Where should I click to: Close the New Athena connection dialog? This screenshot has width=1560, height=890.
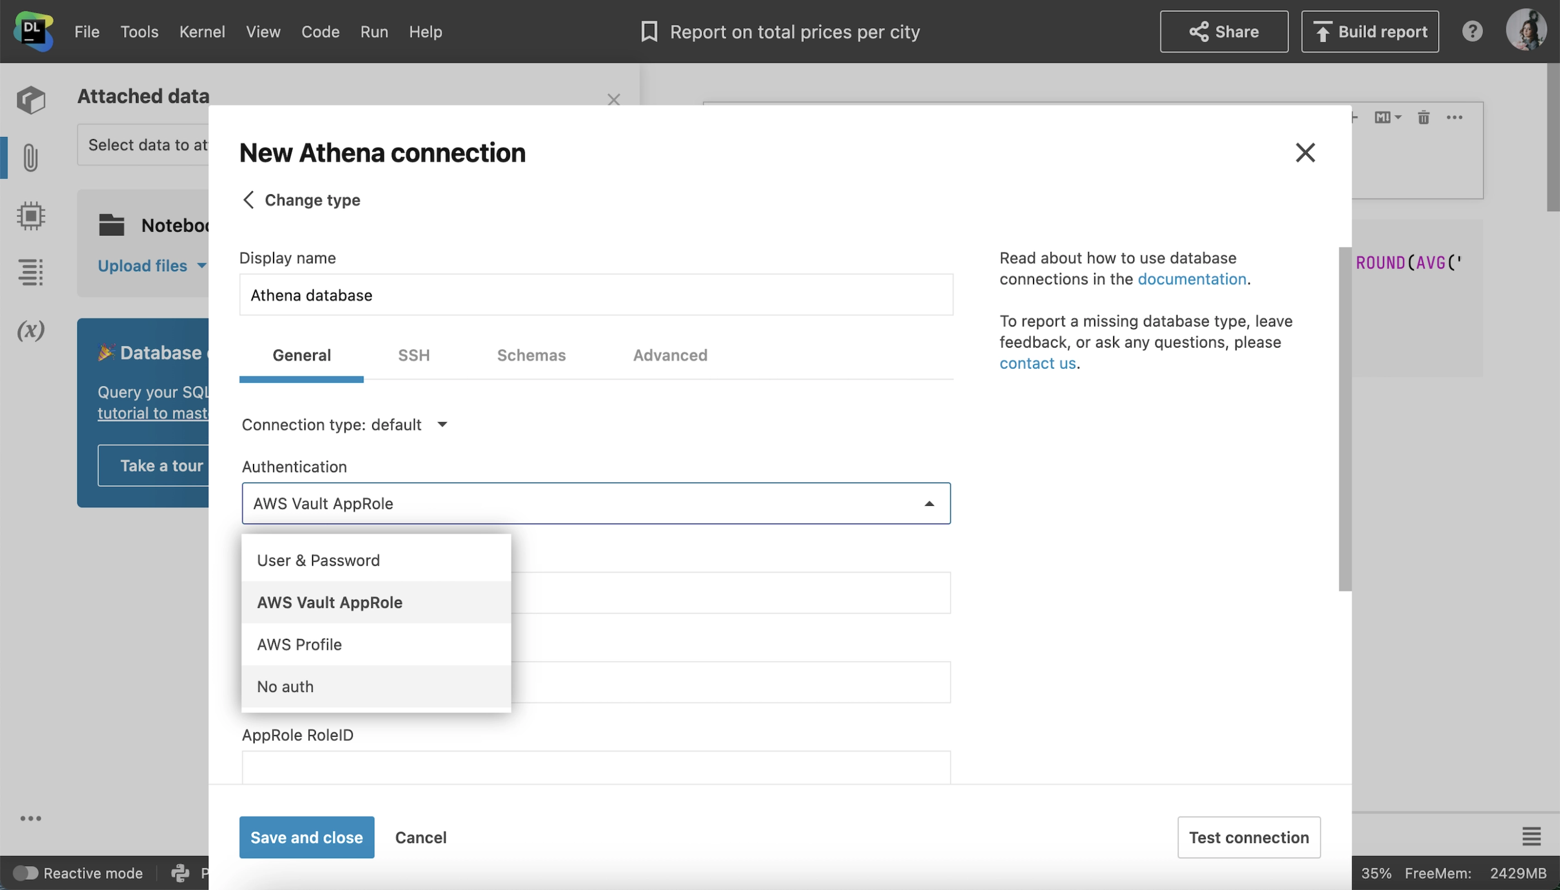[x=1305, y=152]
